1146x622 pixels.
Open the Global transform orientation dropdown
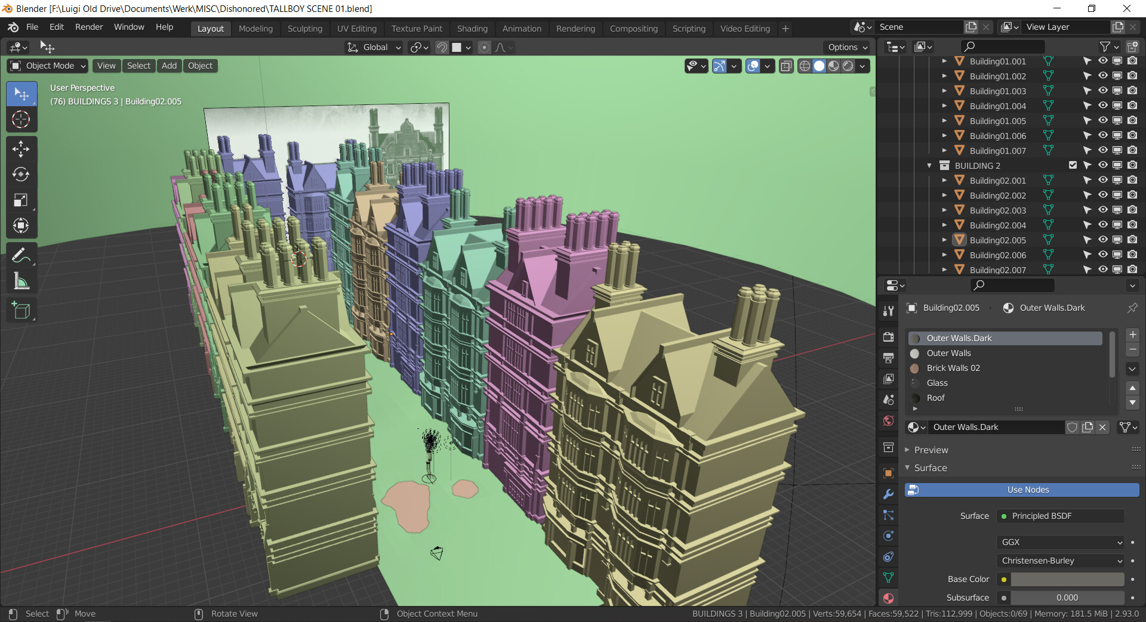[x=374, y=47]
